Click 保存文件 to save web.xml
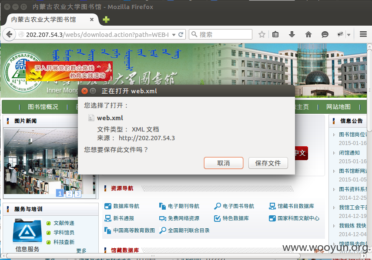Image resolution: width=372 pixels, height=260 pixels. (x=268, y=163)
